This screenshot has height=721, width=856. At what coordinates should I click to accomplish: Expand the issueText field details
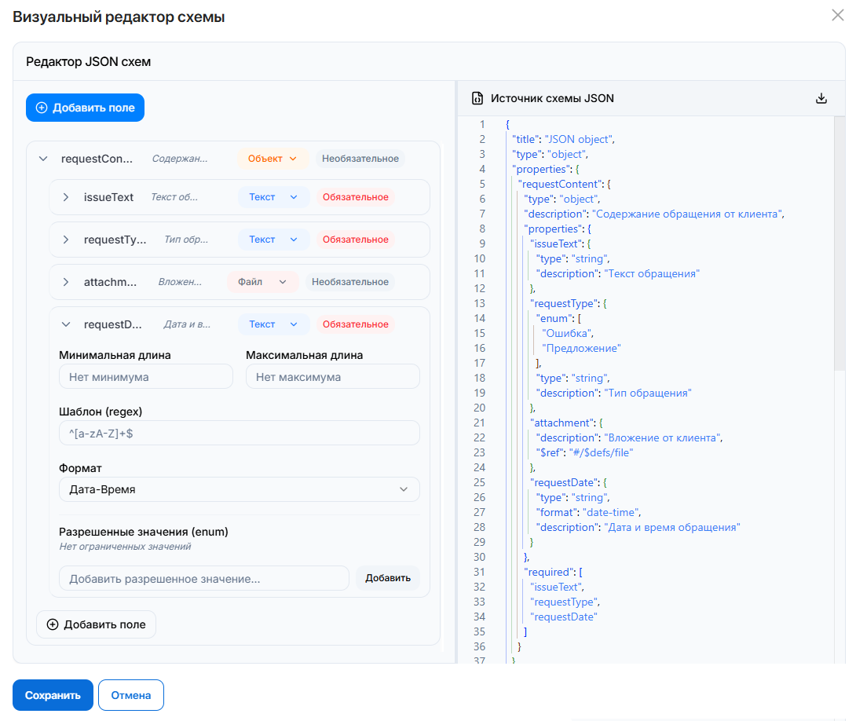(65, 197)
